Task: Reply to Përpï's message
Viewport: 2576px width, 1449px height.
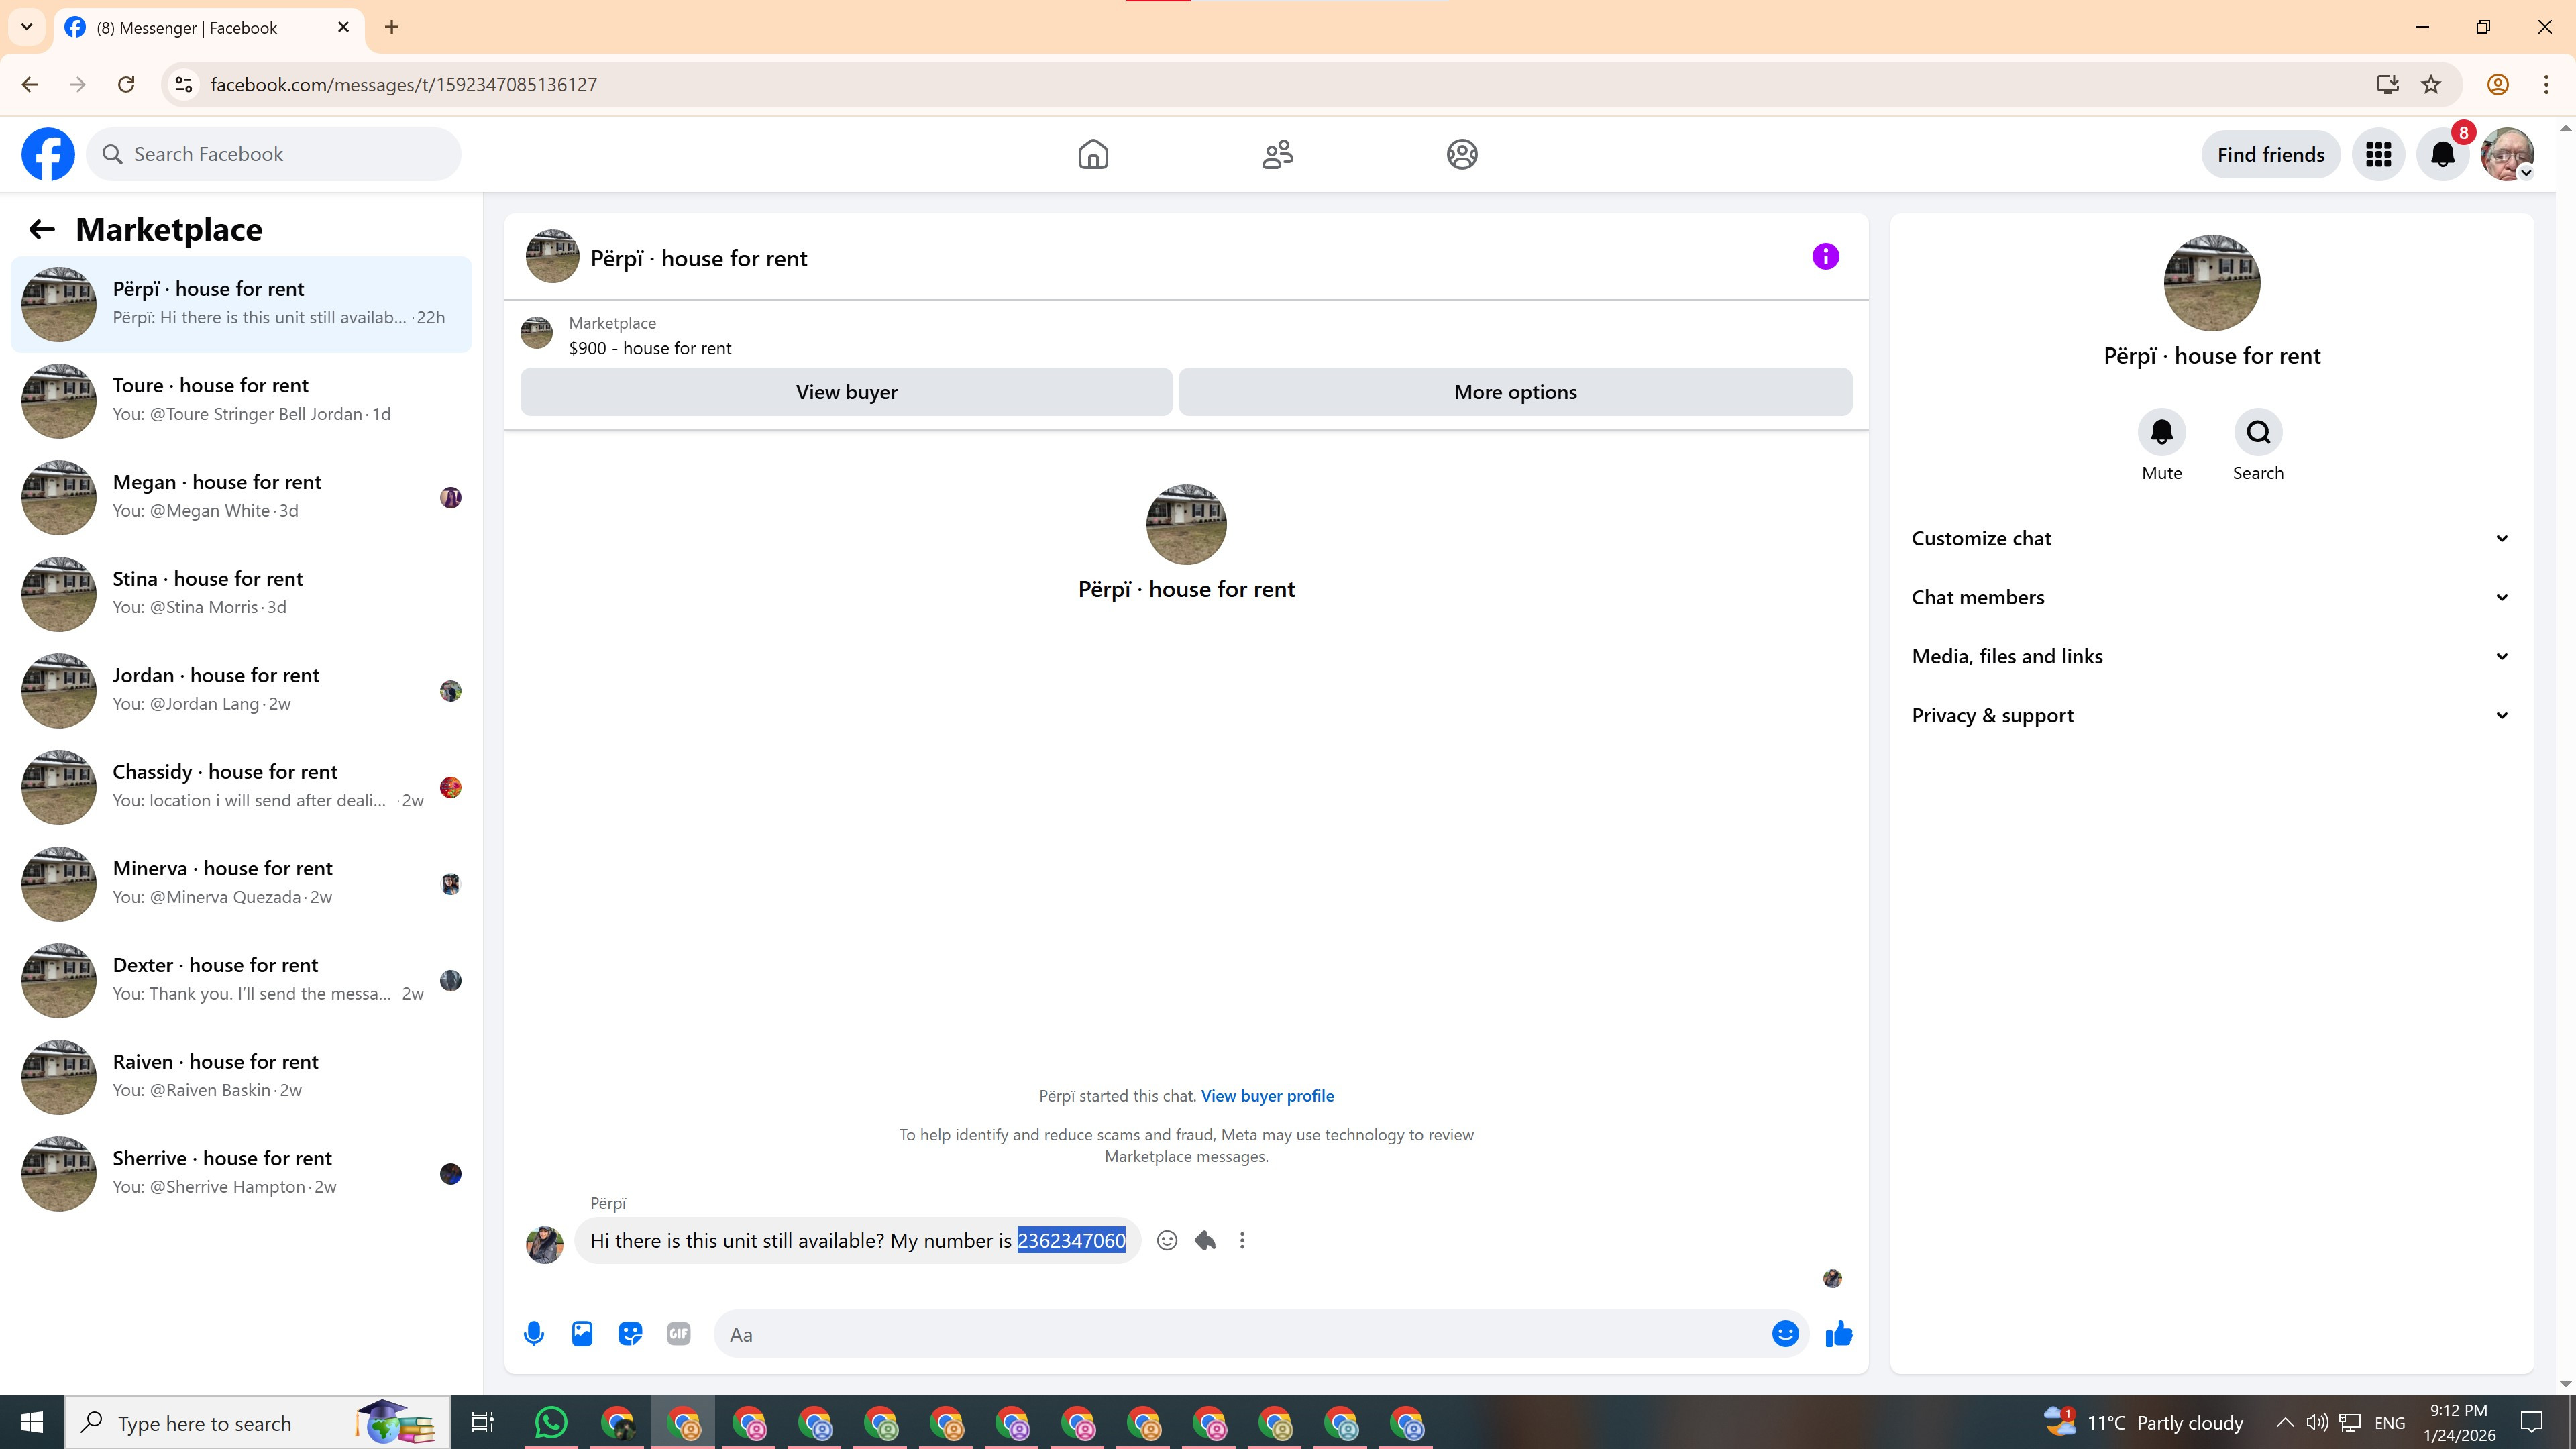Action: pyautogui.click(x=1205, y=1241)
